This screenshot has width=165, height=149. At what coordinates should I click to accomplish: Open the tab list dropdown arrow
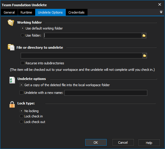tap(161, 12)
